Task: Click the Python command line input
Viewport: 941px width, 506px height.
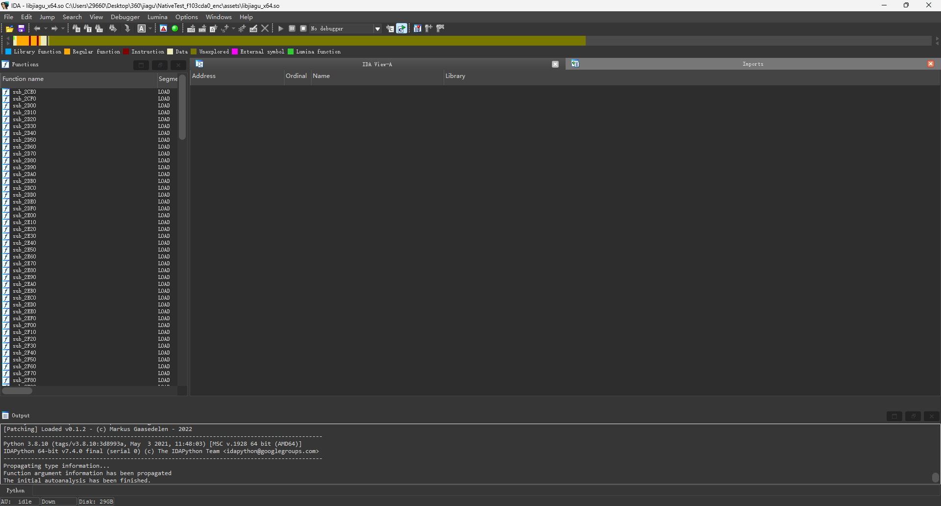Action: pos(485,490)
